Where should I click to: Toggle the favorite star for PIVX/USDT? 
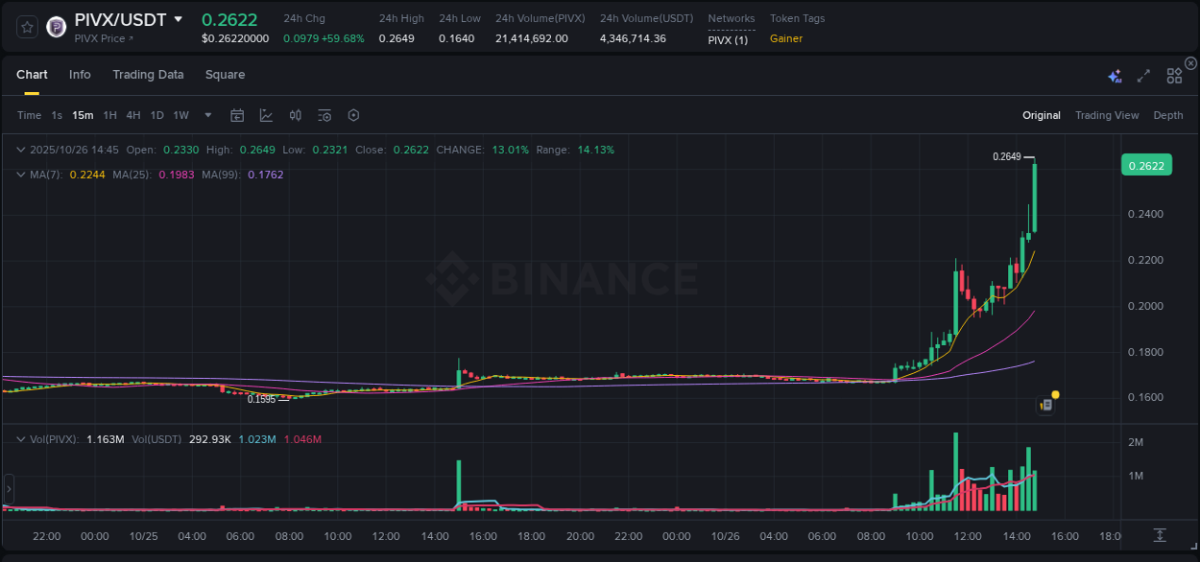[x=26, y=26]
